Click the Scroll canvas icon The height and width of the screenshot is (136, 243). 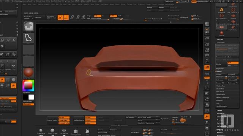point(207,33)
